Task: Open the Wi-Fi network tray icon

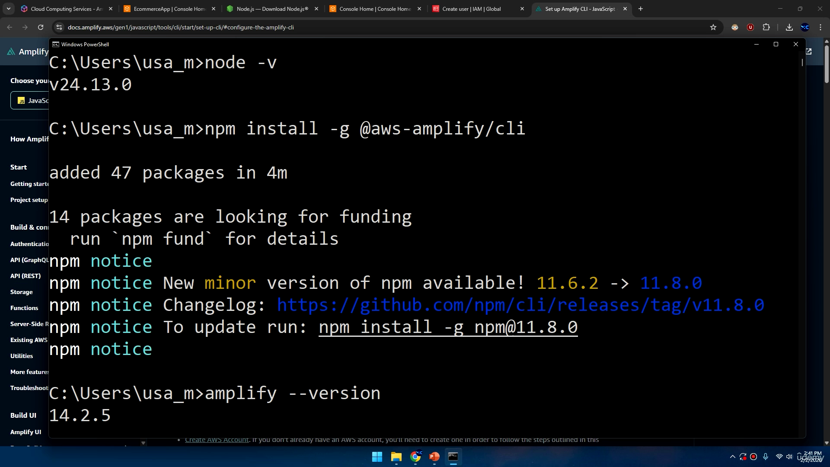Action: pos(779,457)
